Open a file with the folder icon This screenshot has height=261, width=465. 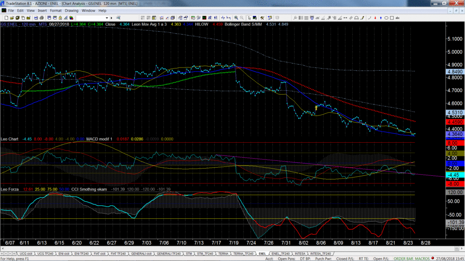pos(12,18)
